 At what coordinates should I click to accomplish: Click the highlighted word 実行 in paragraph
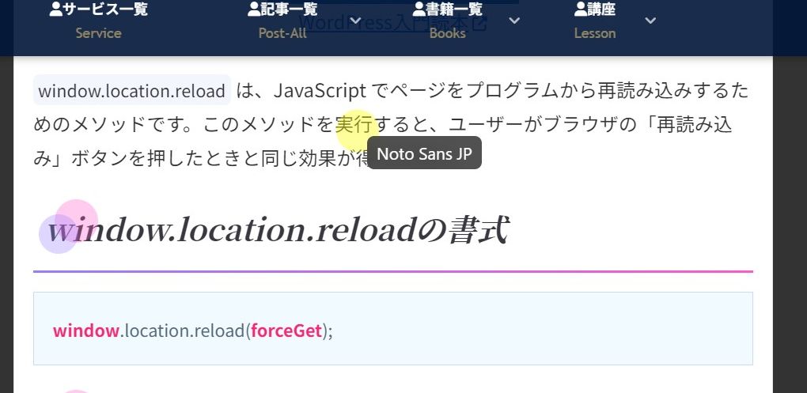[x=354, y=125]
